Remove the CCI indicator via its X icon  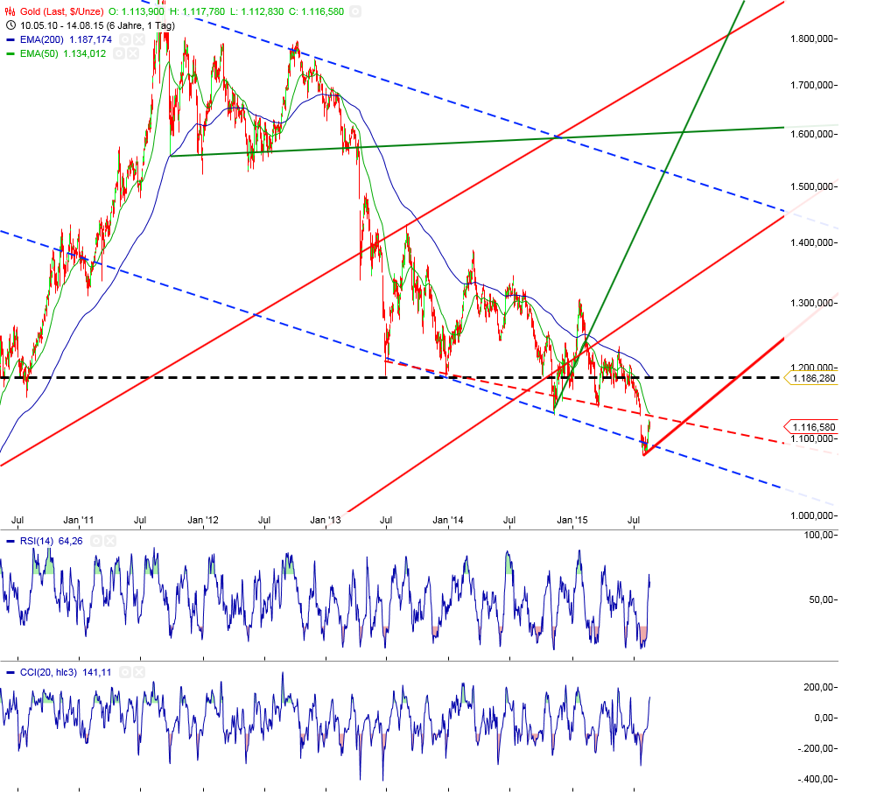point(139,672)
